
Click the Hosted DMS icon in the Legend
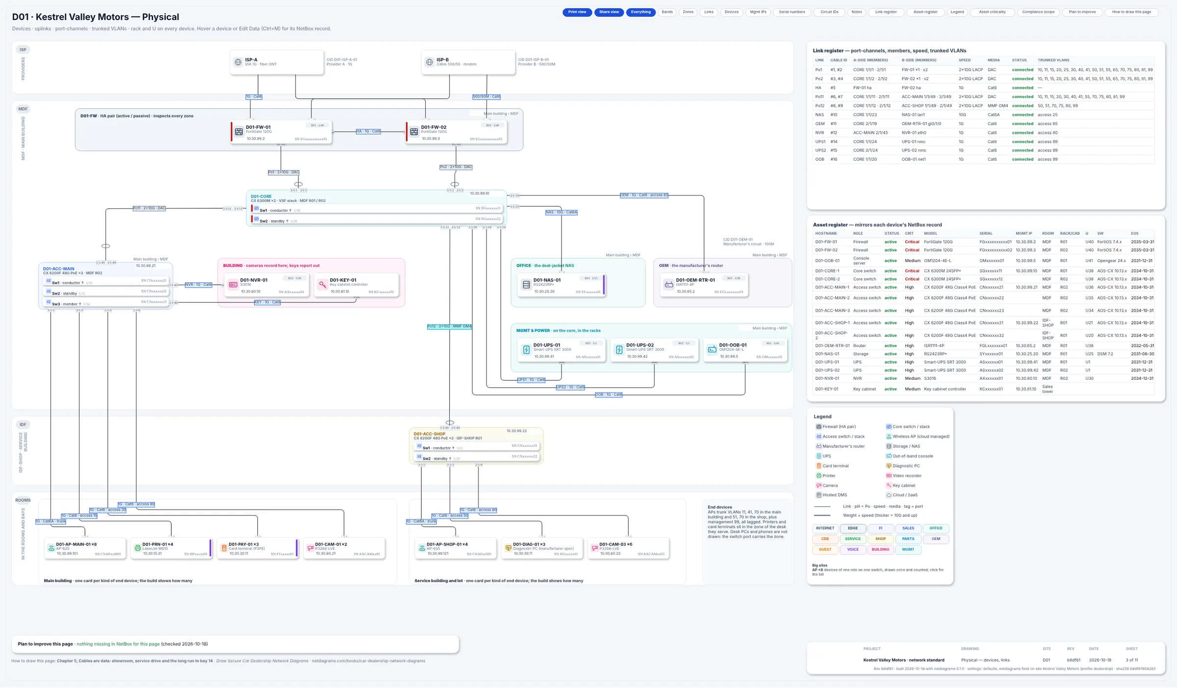pos(819,495)
